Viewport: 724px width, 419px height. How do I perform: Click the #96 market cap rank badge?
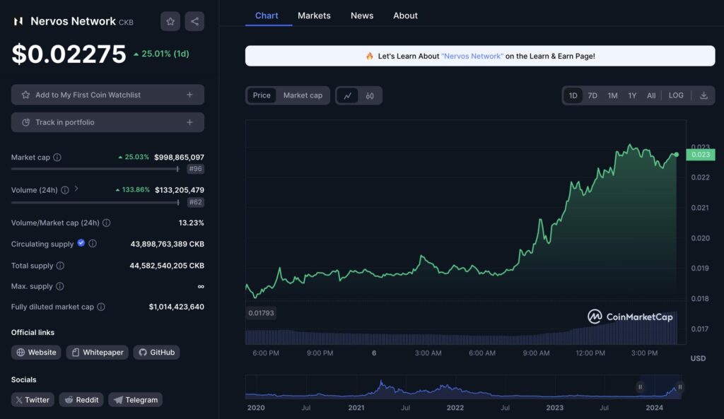195,169
